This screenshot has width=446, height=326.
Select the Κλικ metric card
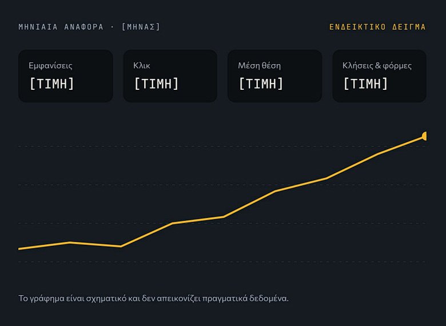[170, 76]
